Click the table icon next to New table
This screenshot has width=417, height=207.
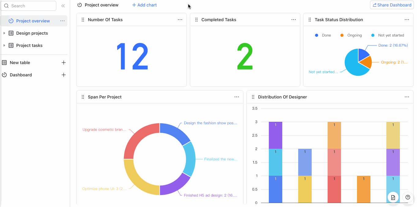(5, 62)
